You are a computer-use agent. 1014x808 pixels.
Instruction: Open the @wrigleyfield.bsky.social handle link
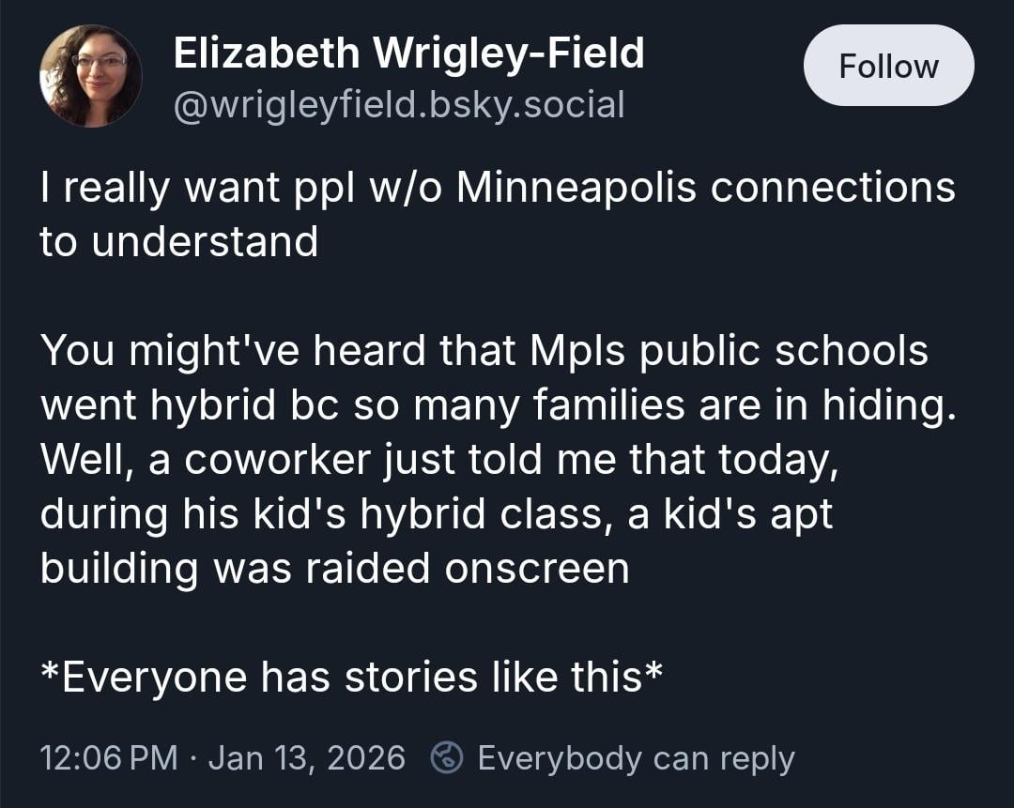point(399,105)
